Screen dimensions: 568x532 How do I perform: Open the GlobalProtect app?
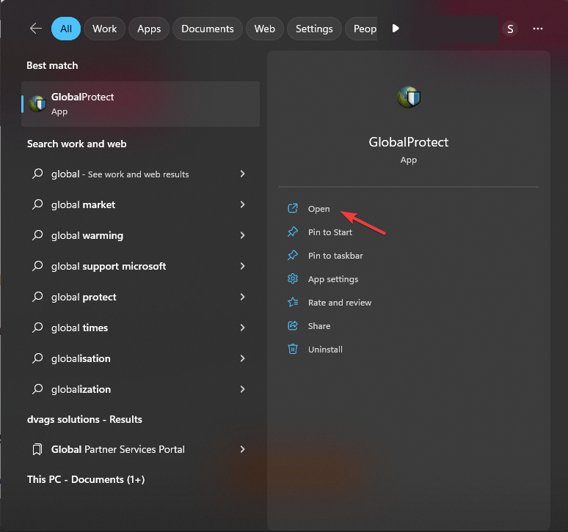click(318, 209)
